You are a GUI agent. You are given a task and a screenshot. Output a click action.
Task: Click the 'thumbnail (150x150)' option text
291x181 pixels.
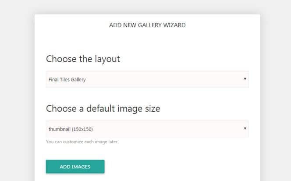coord(71,129)
